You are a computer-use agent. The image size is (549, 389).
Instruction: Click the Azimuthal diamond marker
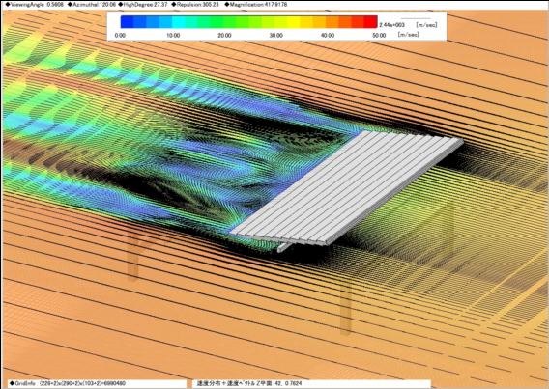pyautogui.click(x=70, y=5)
